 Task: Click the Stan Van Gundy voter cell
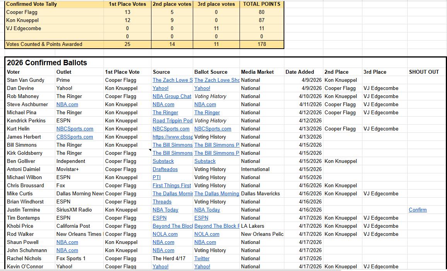25,80
